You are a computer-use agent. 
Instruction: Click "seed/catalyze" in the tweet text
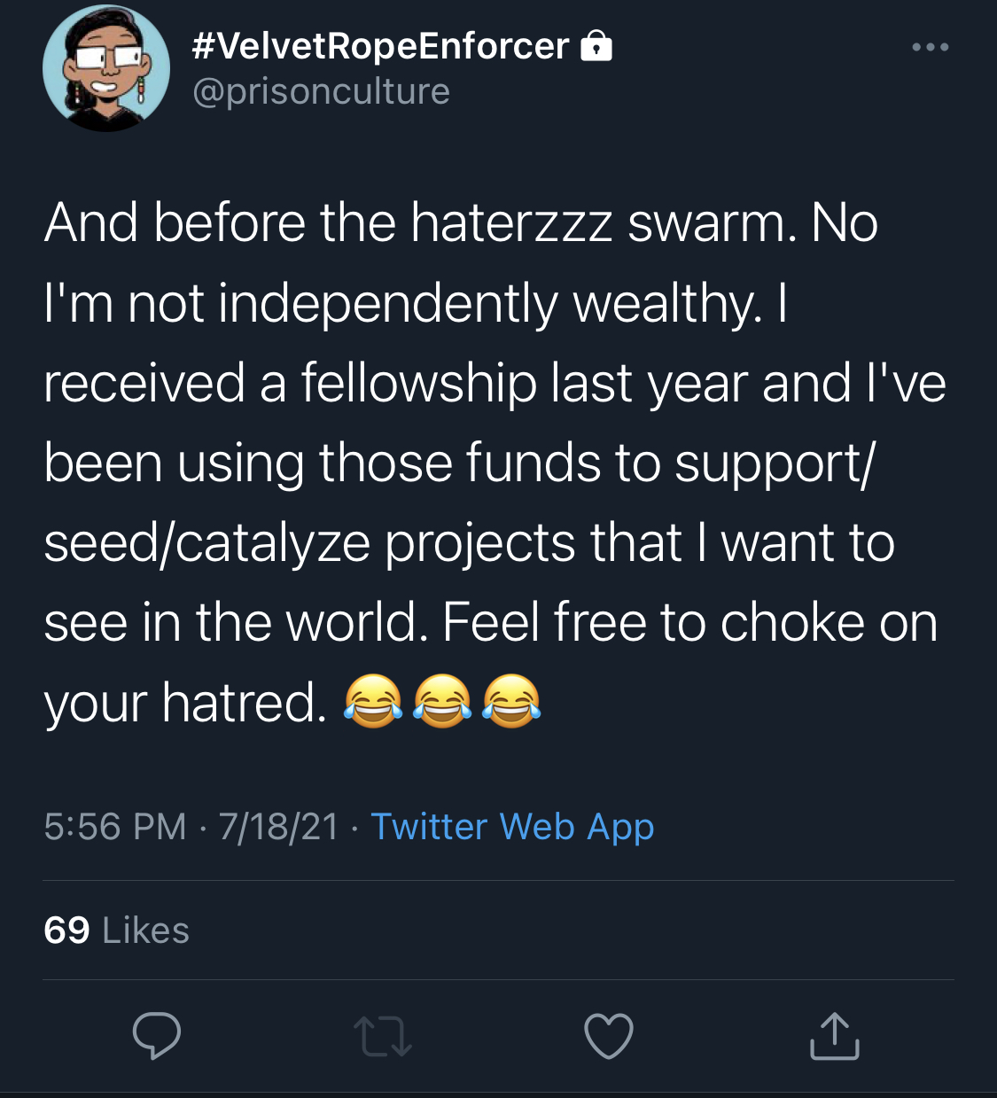click(x=206, y=542)
